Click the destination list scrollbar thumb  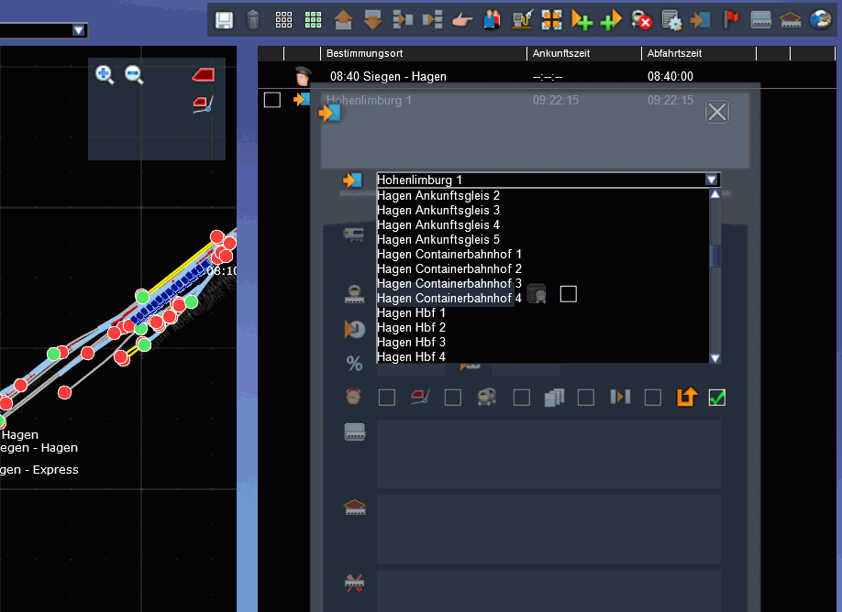pos(715,256)
